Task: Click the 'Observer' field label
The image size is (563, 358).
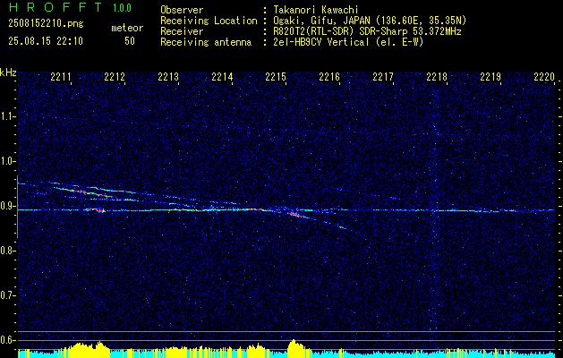Action: (182, 10)
